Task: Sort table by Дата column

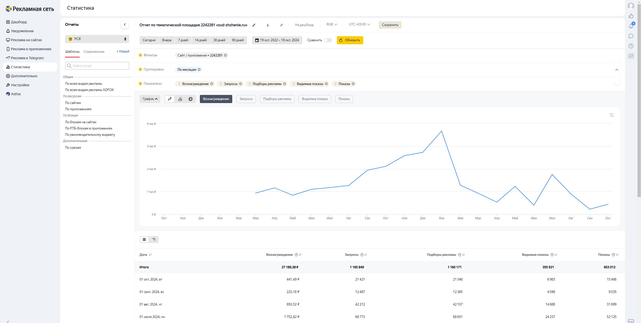Action: point(150,255)
